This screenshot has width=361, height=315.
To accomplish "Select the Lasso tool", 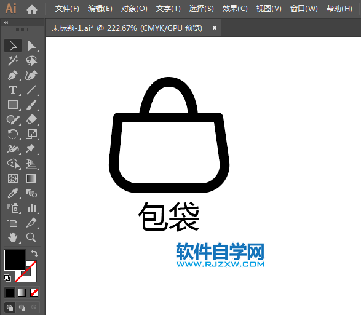I will click(x=31, y=60).
